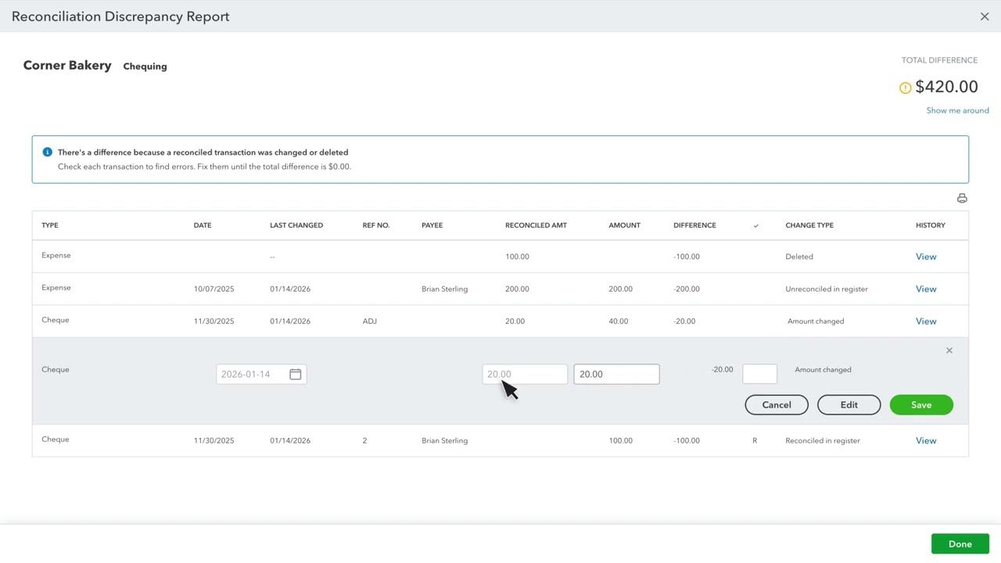Click the date field showing 2026-01-14
The image size is (1001, 563).
coord(252,375)
